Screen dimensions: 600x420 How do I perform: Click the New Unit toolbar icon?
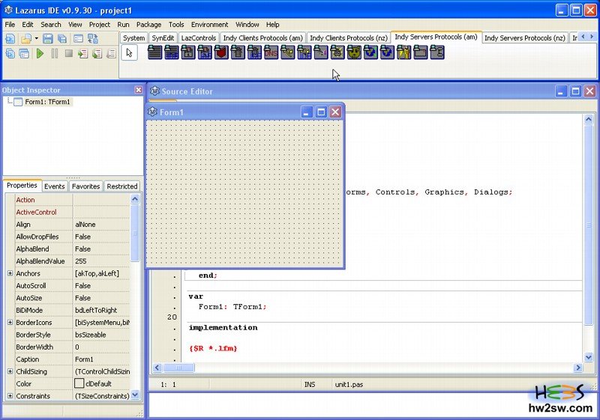coord(10,39)
